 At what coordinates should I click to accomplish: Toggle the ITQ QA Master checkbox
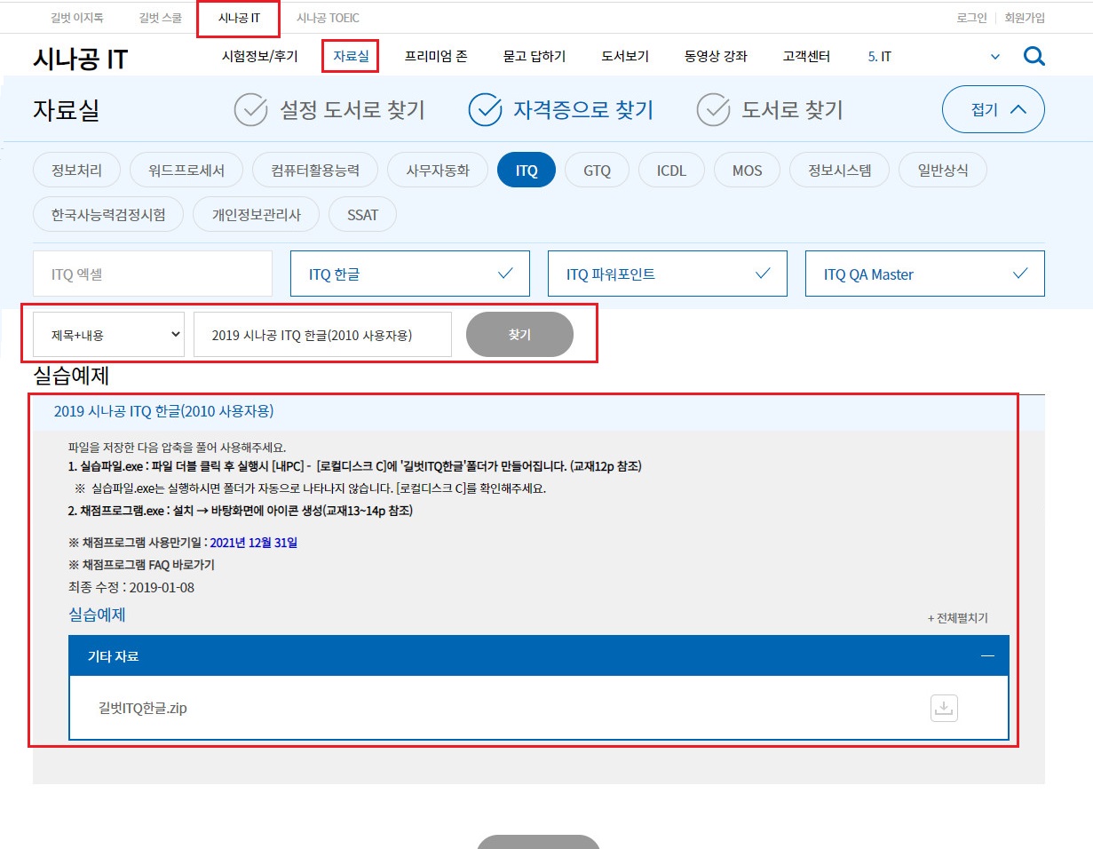click(x=924, y=274)
